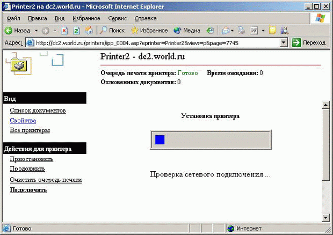Open the Справка menu
333x235 pixels.
click(146, 18)
